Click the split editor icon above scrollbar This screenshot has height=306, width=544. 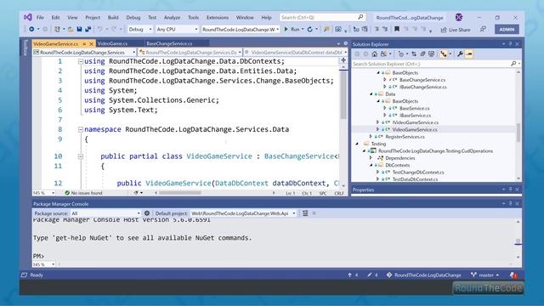343,60
